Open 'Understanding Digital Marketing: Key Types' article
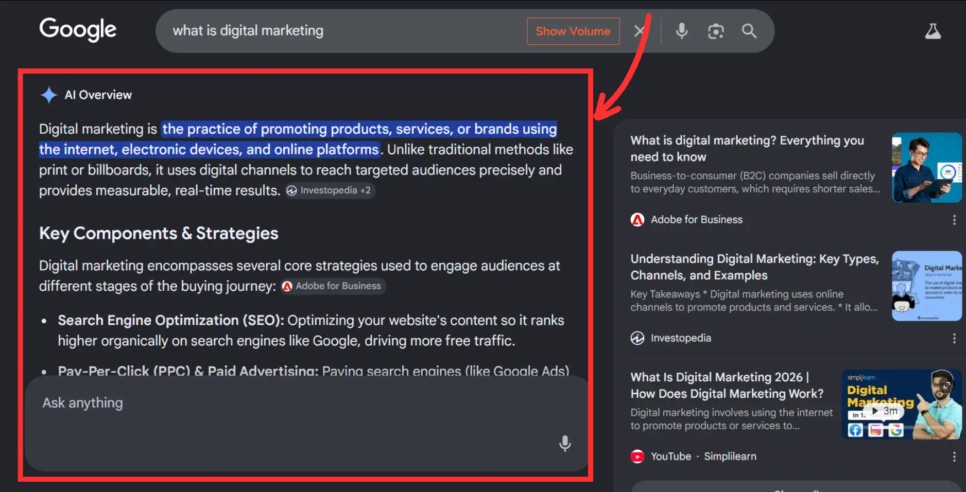966x492 pixels. pos(754,267)
